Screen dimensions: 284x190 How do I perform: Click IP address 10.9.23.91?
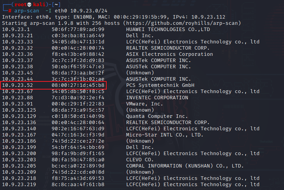click(17, 104)
